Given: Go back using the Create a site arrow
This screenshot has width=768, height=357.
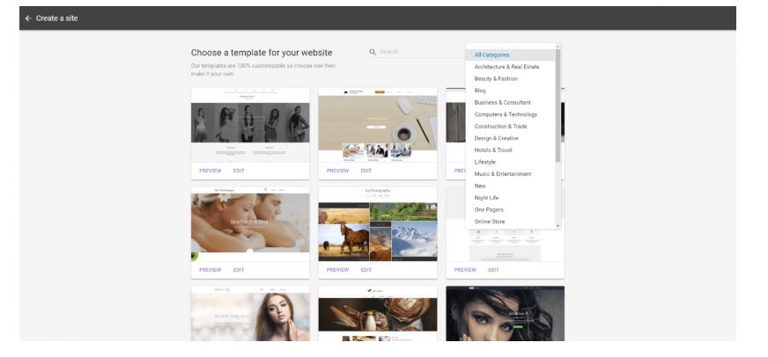Looking at the screenshot, I should tap(28, 18).
